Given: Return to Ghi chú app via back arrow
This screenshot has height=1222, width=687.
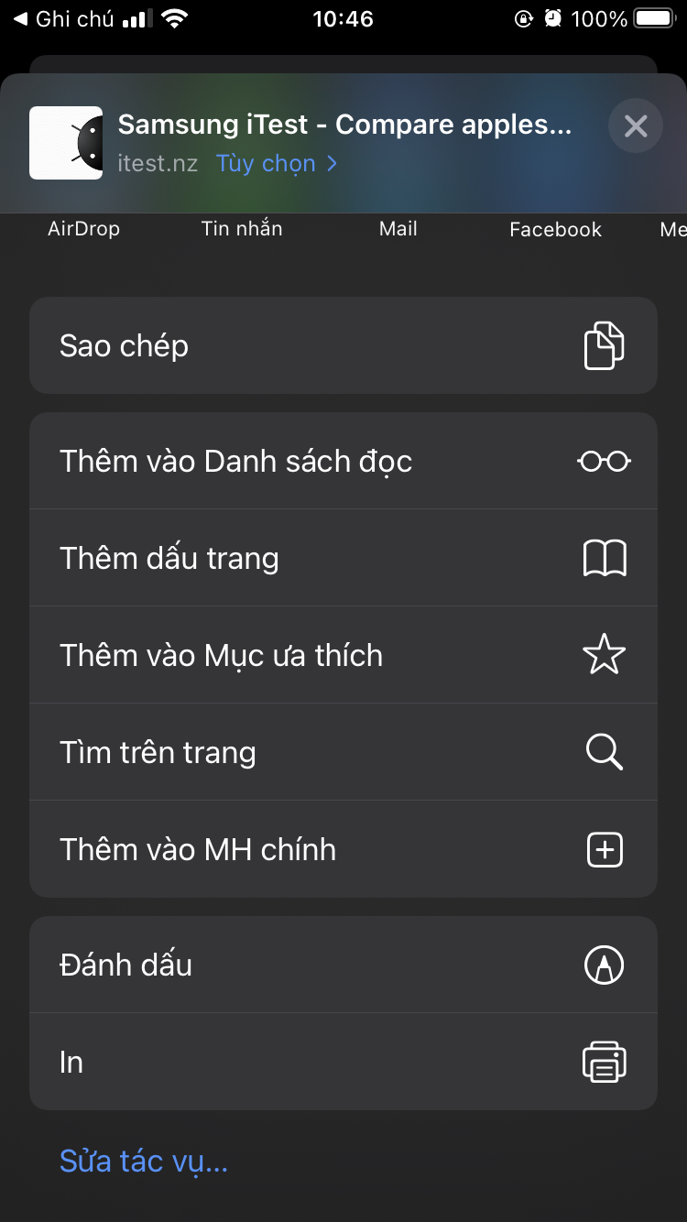Looking at the screenshot, I should point(20,19).
